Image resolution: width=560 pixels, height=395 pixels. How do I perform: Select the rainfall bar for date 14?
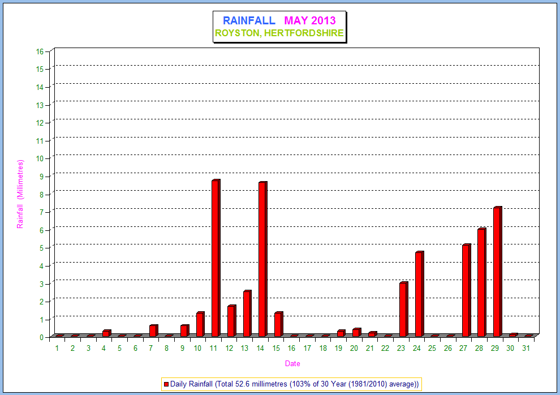tap(263, 259)
